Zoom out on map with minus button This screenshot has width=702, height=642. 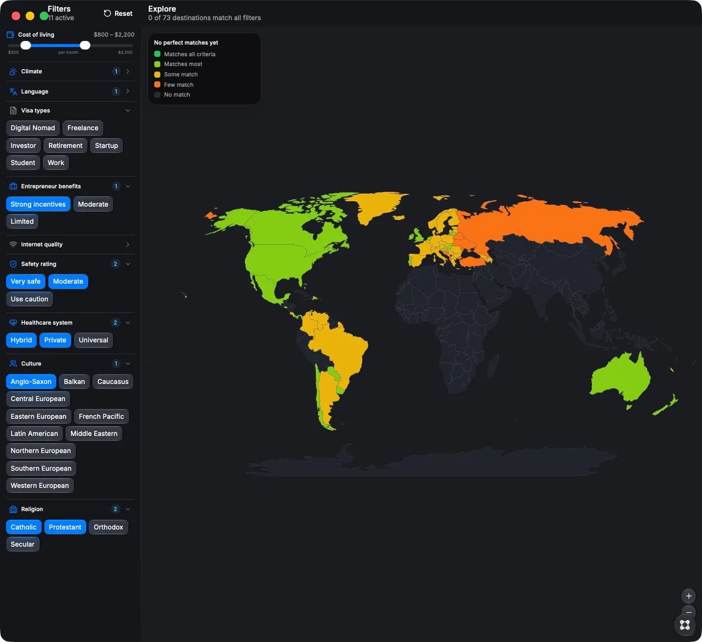[x=689, y=611]
